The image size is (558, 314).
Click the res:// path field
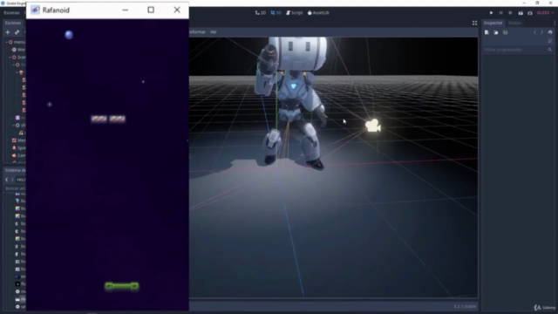pyautogui.click(x=21, y=180)
